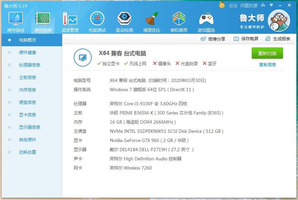
Task: Select 其他硬件 in sidebar
Action: click(x=32, y=140)
